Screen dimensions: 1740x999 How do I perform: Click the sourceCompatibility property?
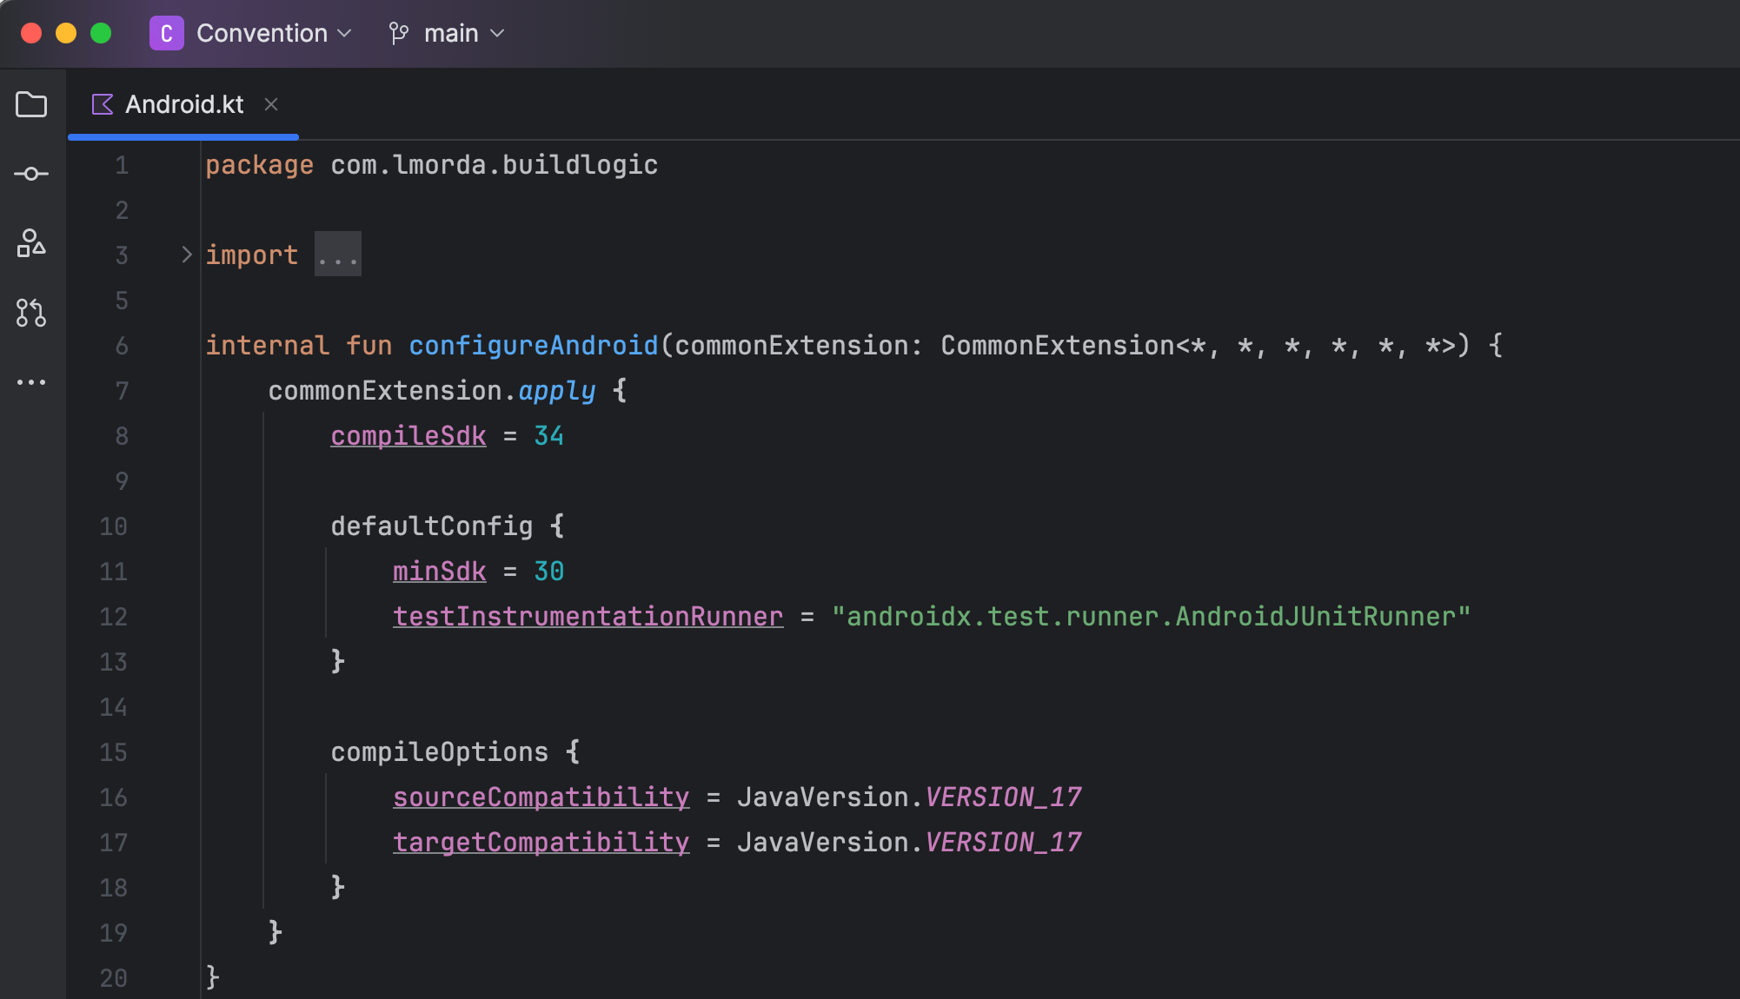coord(541,797)
